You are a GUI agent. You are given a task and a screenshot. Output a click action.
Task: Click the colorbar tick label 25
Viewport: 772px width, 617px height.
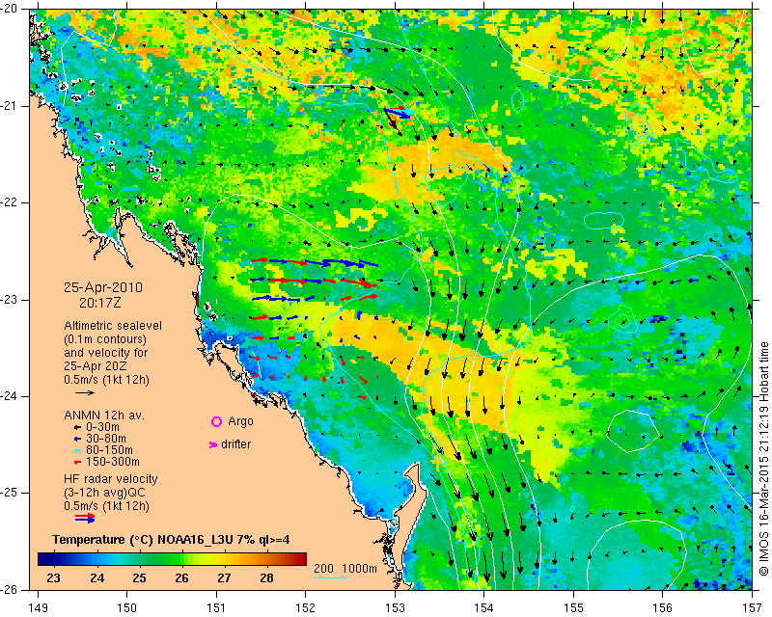[x=139, y=577]
